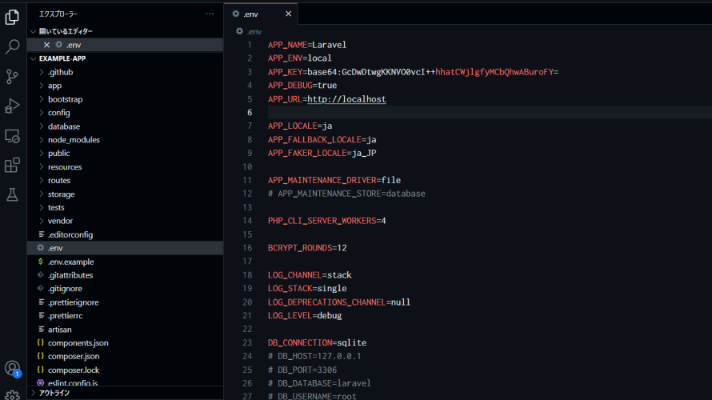
Task: Open the Extensions view
Action: [x=12, y=166]
